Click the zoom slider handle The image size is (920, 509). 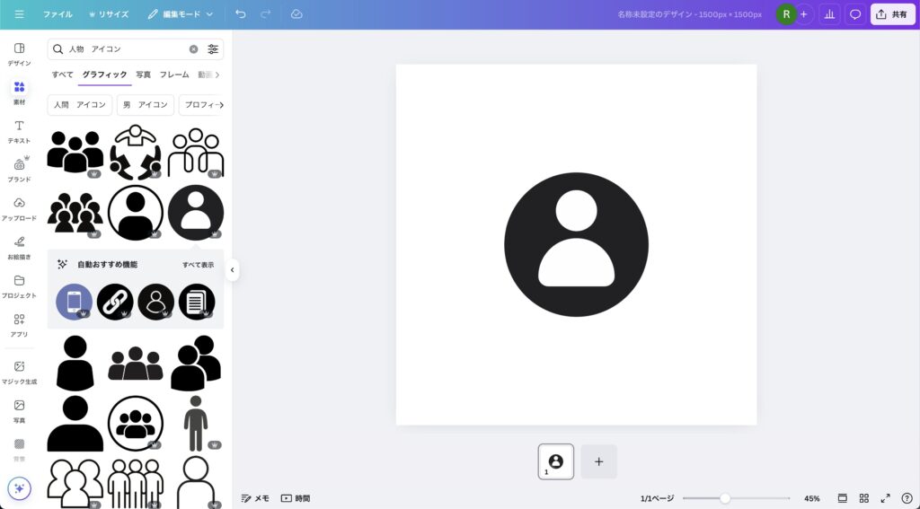pyautogui.click(x=725, y=498)
